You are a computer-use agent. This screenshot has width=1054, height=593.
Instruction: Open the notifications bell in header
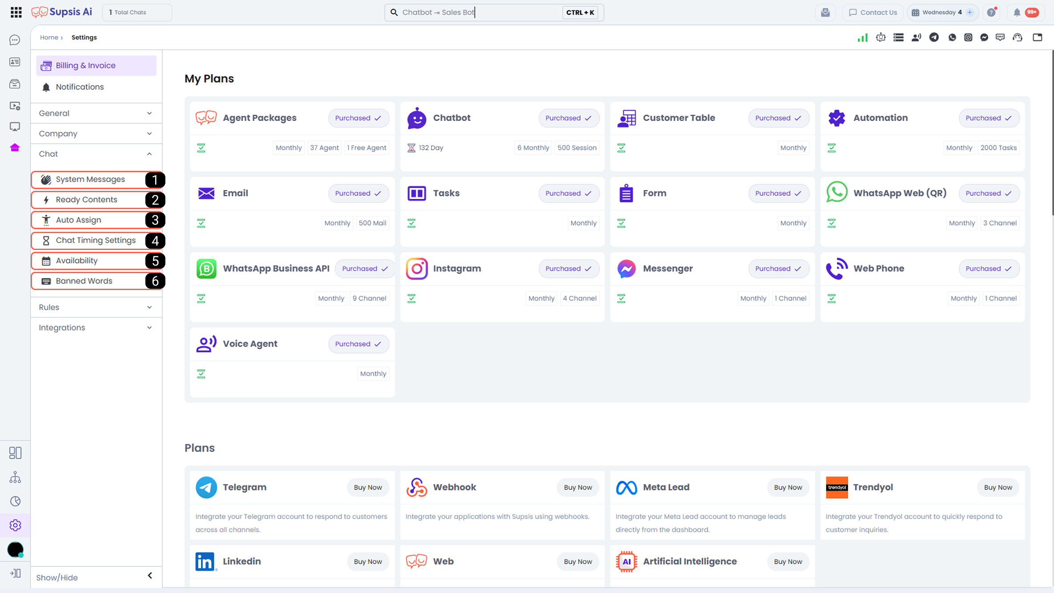click(x=1017, y=12)
